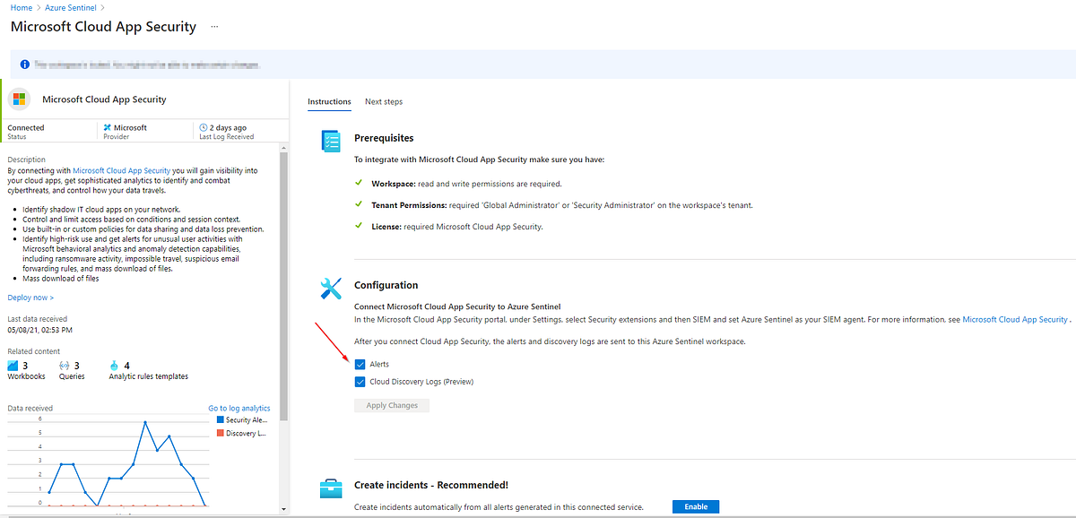This screenshot has width=1076, height=518.
Task: Click the info icon in notification banner
Action: pyautogui.click(x=24, y=65)
